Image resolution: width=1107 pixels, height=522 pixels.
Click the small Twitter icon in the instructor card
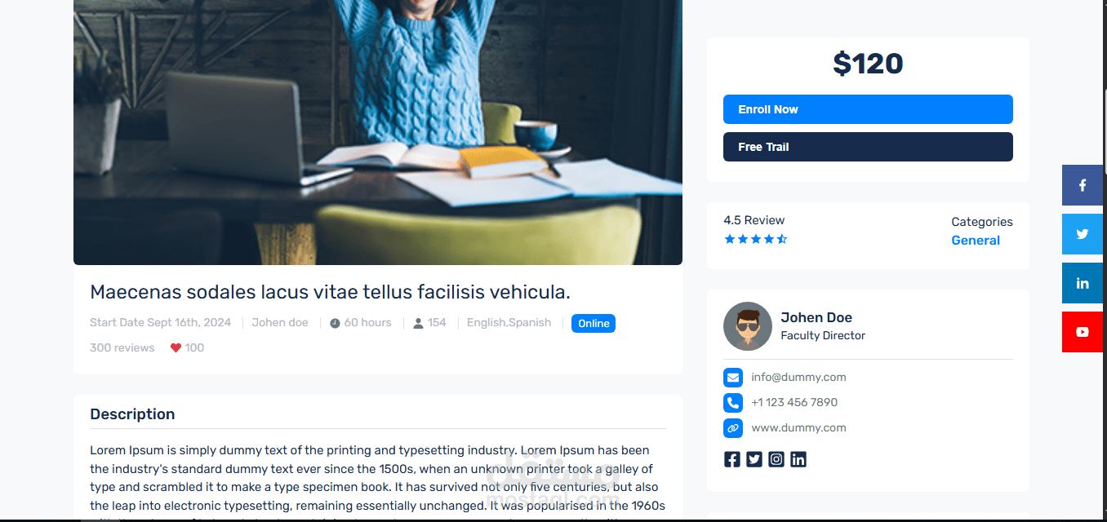[x=754, y=459]
